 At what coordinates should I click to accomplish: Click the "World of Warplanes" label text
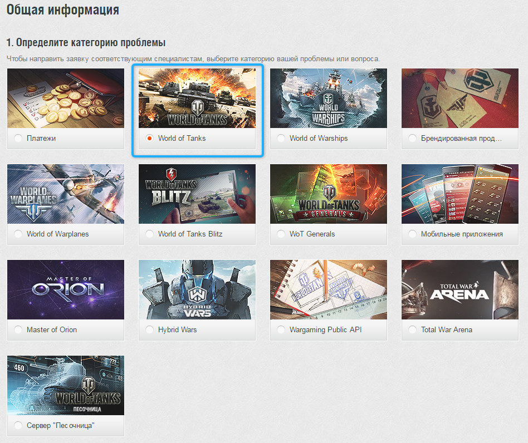tap(57, 234)
